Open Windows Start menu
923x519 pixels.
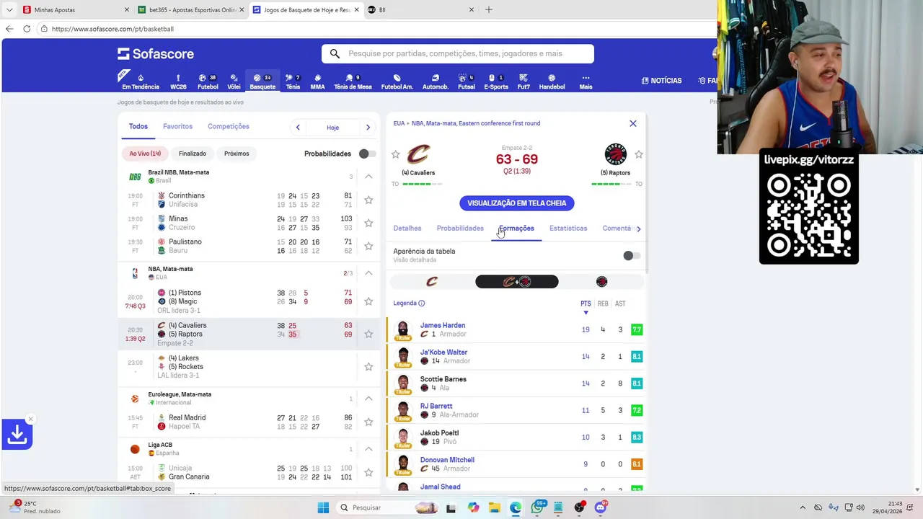(x=323, y=507)
